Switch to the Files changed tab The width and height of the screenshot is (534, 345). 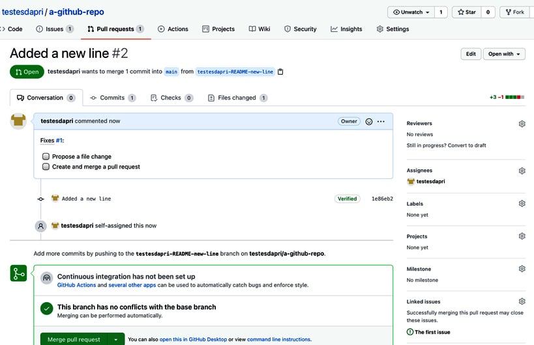pyautogui.click(x=237, y=98)
